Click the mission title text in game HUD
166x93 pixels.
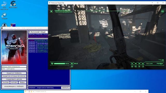click(63, 11)
